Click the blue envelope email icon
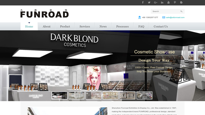The width and height of the screenshot is (205, 115). [164, 17]
